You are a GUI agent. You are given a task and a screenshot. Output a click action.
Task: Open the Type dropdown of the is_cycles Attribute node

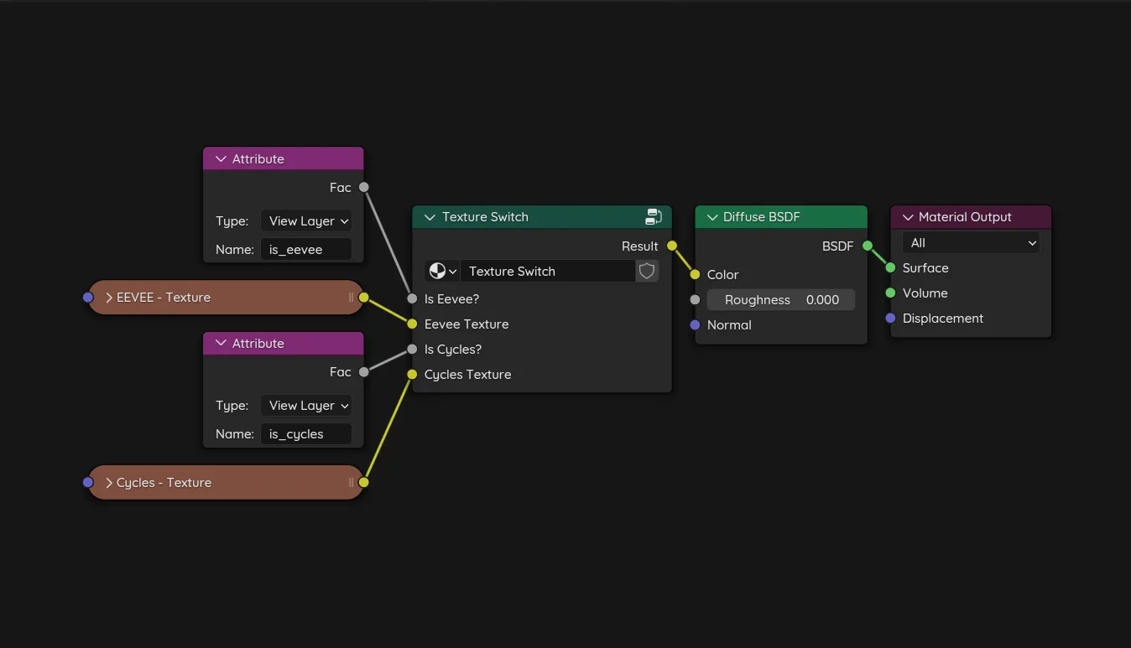pyautogui.click(x=306, y=405)
